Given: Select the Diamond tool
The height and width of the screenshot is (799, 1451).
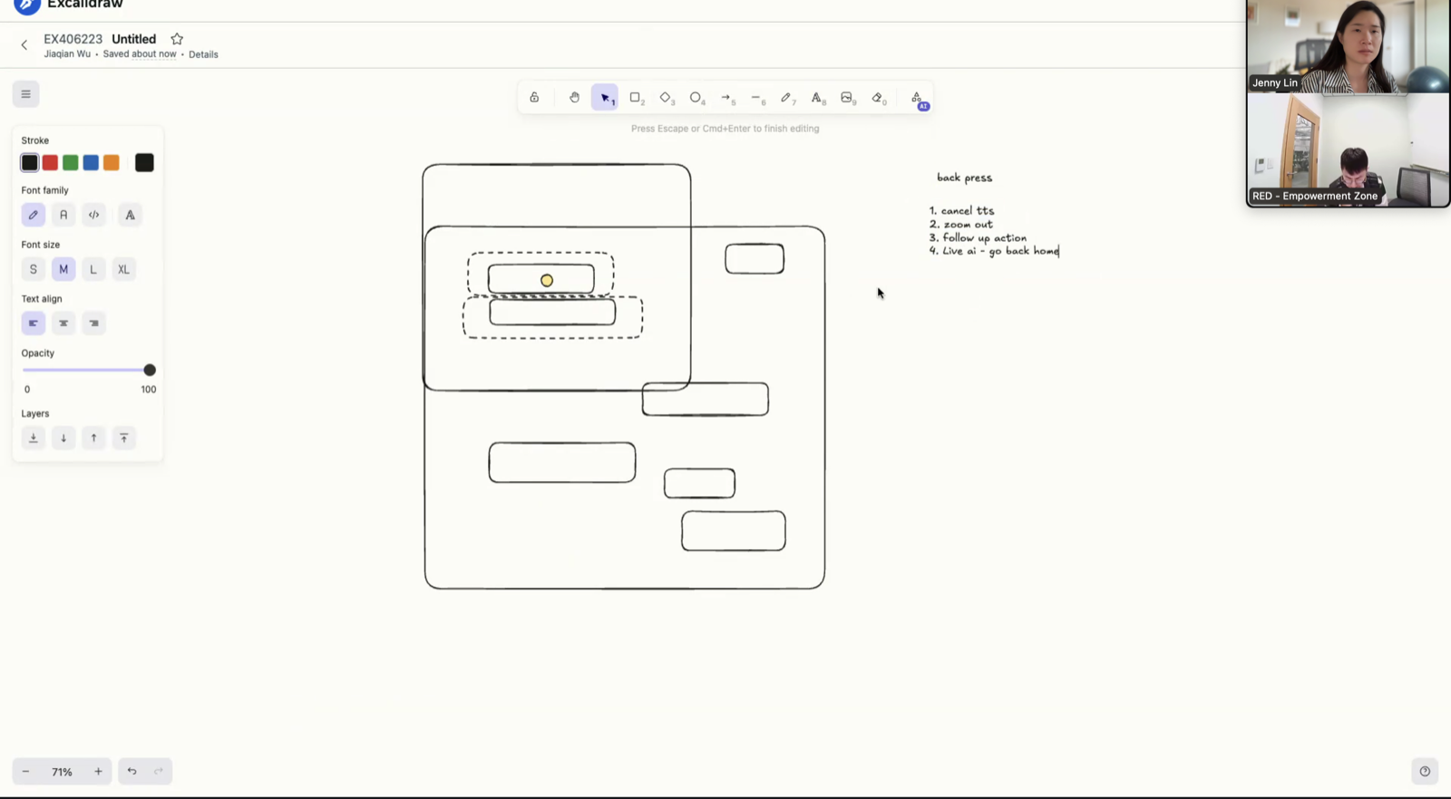Looking at the screenshot, I should pyautogui.click(x=666, y=98).
